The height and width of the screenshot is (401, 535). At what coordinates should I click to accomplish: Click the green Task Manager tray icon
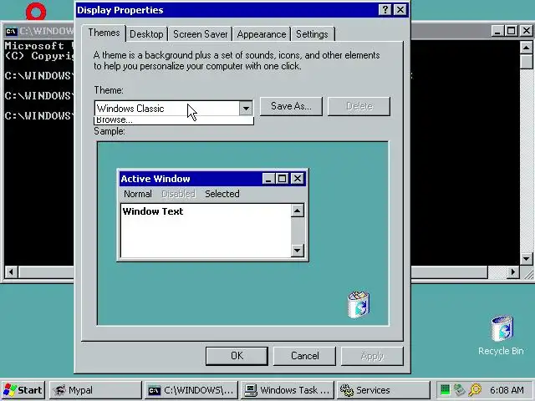(445, 389)
